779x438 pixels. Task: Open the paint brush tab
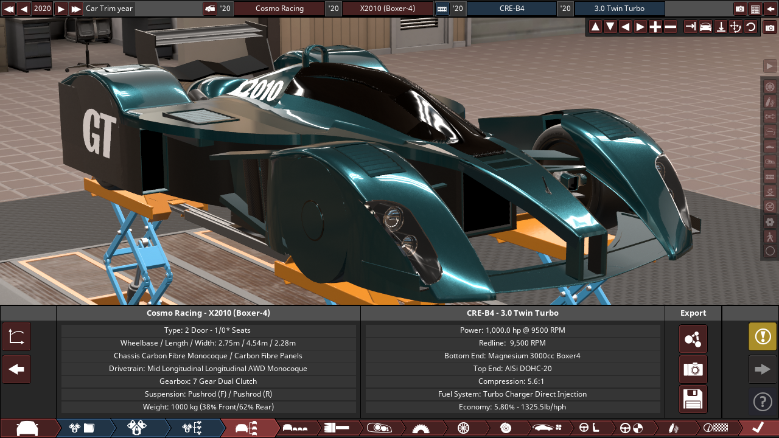[x=337, y=428]
